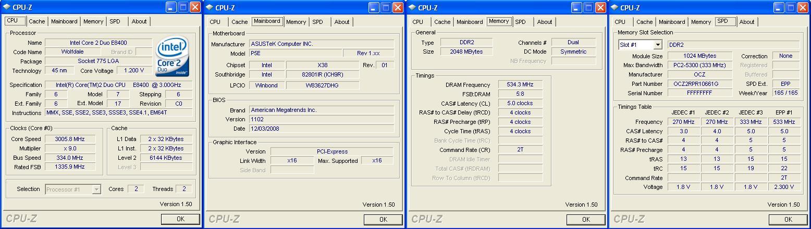Select Cache tab in the Mainboard window
This screenshot has width=811, height=229.
pos(239,22)
